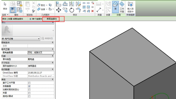Select the 表面连接件 radio button
The height and width of the screenshot is (99, 176).
pos(45,19)
